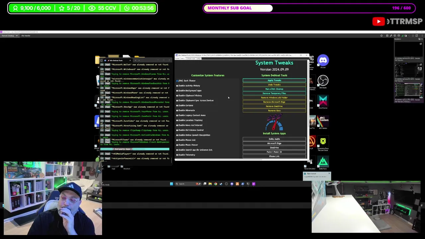The width and height of the screenshot is (425, 239).
Task: Install Paint + Paint 3D button
Action: click(x=274, y=152)
